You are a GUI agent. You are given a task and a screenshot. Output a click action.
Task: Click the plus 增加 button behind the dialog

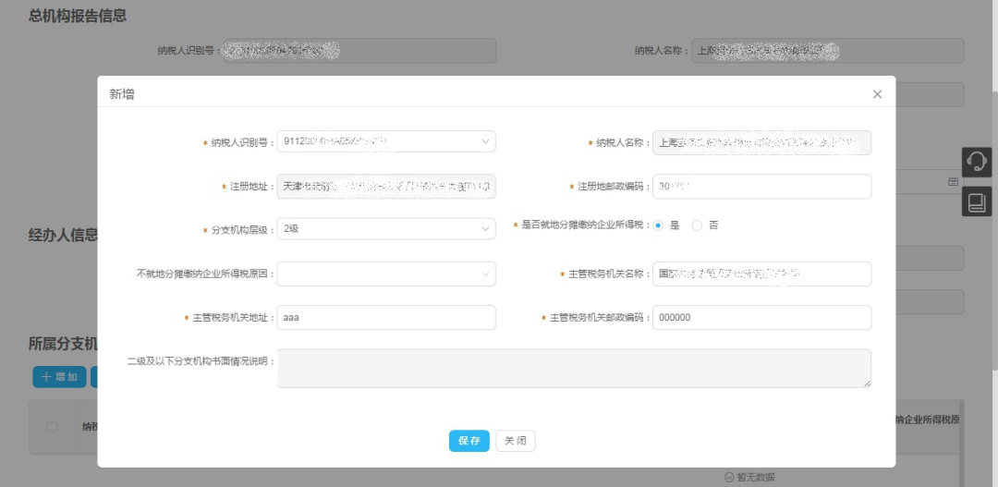(x=59, y=377)
